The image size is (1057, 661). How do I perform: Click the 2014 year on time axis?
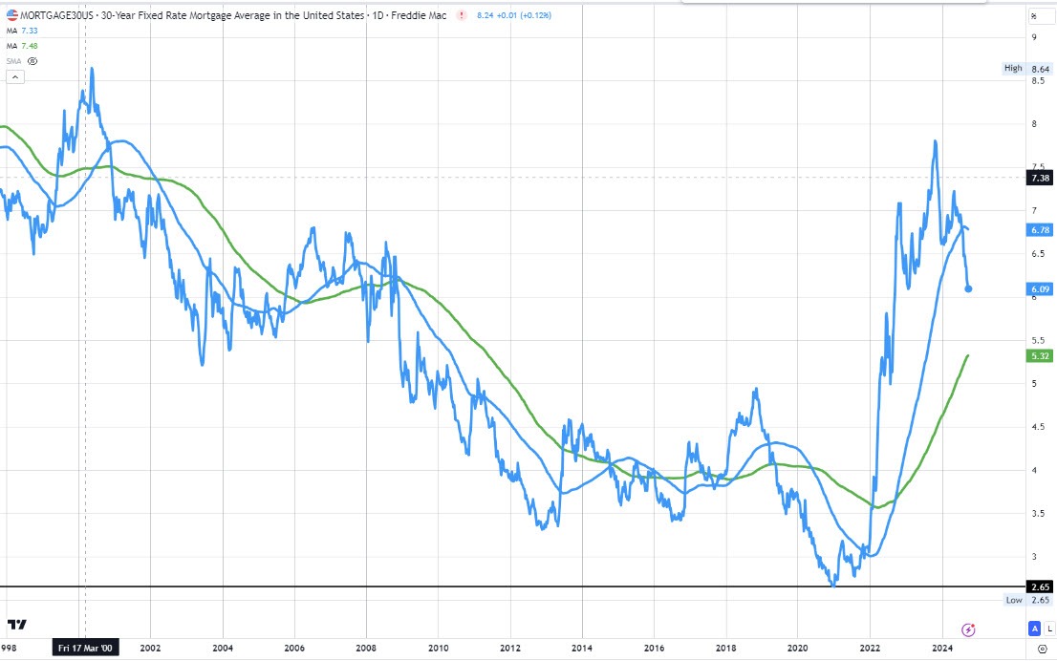(x=582, y=649)
